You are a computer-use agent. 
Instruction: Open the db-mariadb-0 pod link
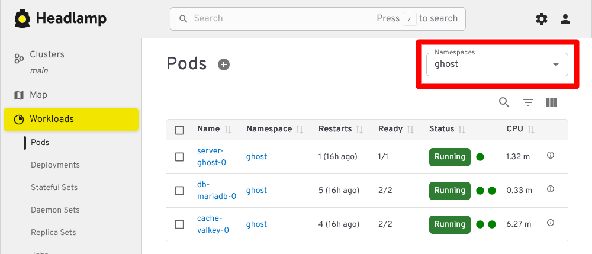click(x=217, y=190)
